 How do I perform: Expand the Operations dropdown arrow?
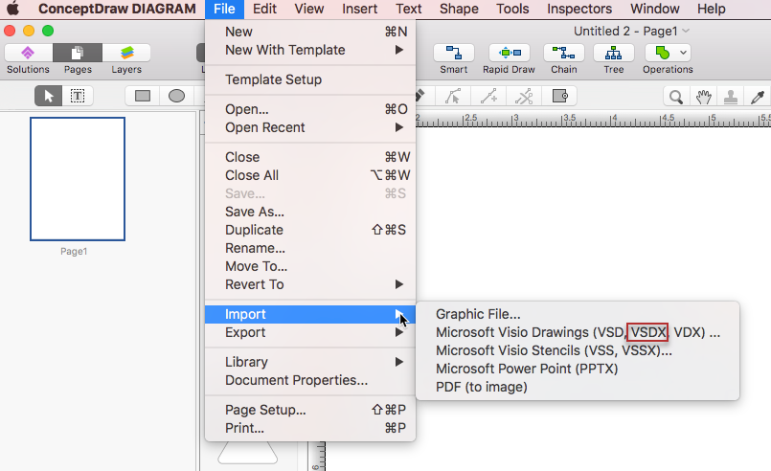[683, 53]
